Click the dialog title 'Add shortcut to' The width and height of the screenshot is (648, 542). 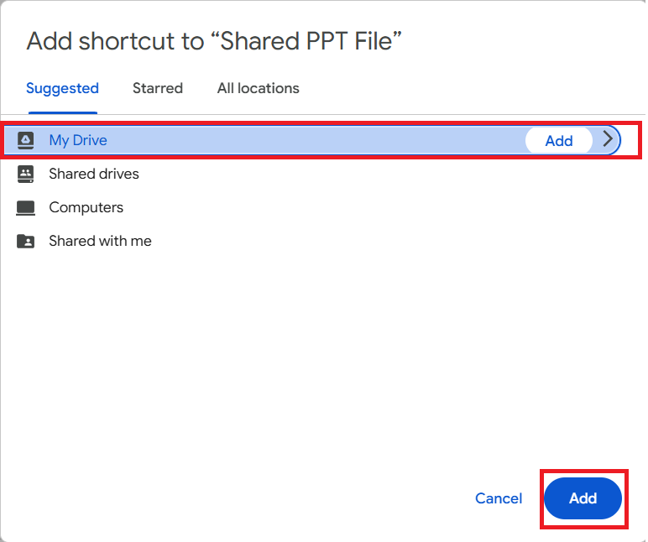[x=115, y=41]
